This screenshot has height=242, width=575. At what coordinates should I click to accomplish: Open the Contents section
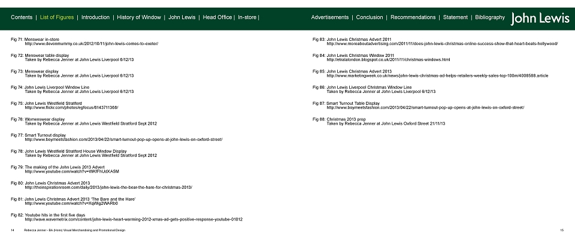22,17
